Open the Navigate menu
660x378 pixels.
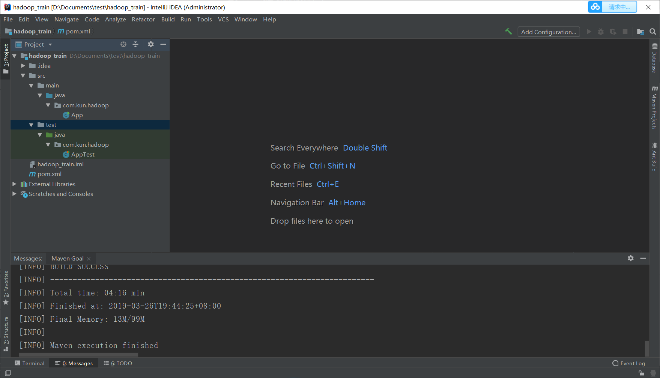[x=66, y=20]
